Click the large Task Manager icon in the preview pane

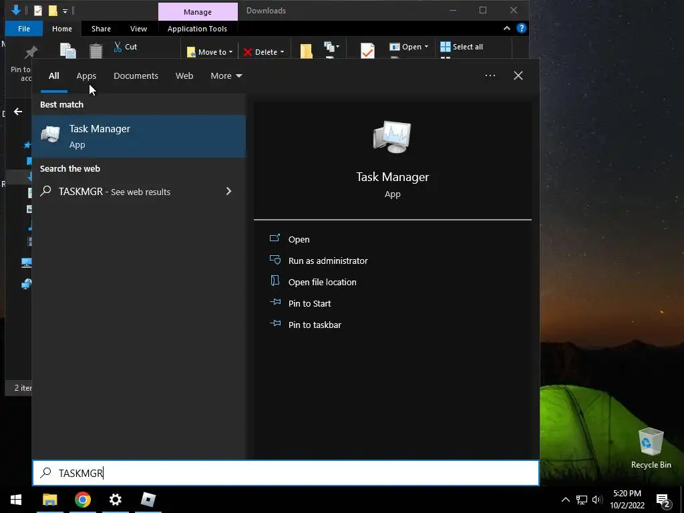[x=391, y=136]
